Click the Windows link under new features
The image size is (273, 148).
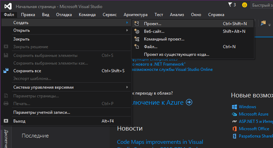coord(247,107)
